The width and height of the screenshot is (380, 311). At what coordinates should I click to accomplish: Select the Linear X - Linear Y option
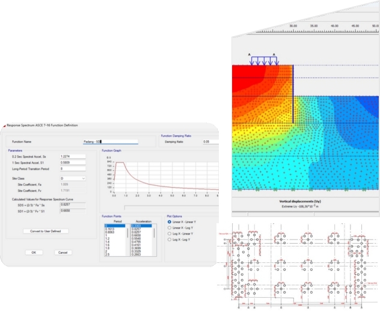[170, 221]
